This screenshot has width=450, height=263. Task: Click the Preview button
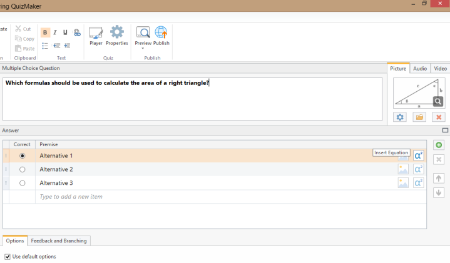pyautogui.click(x=143, y=36)
